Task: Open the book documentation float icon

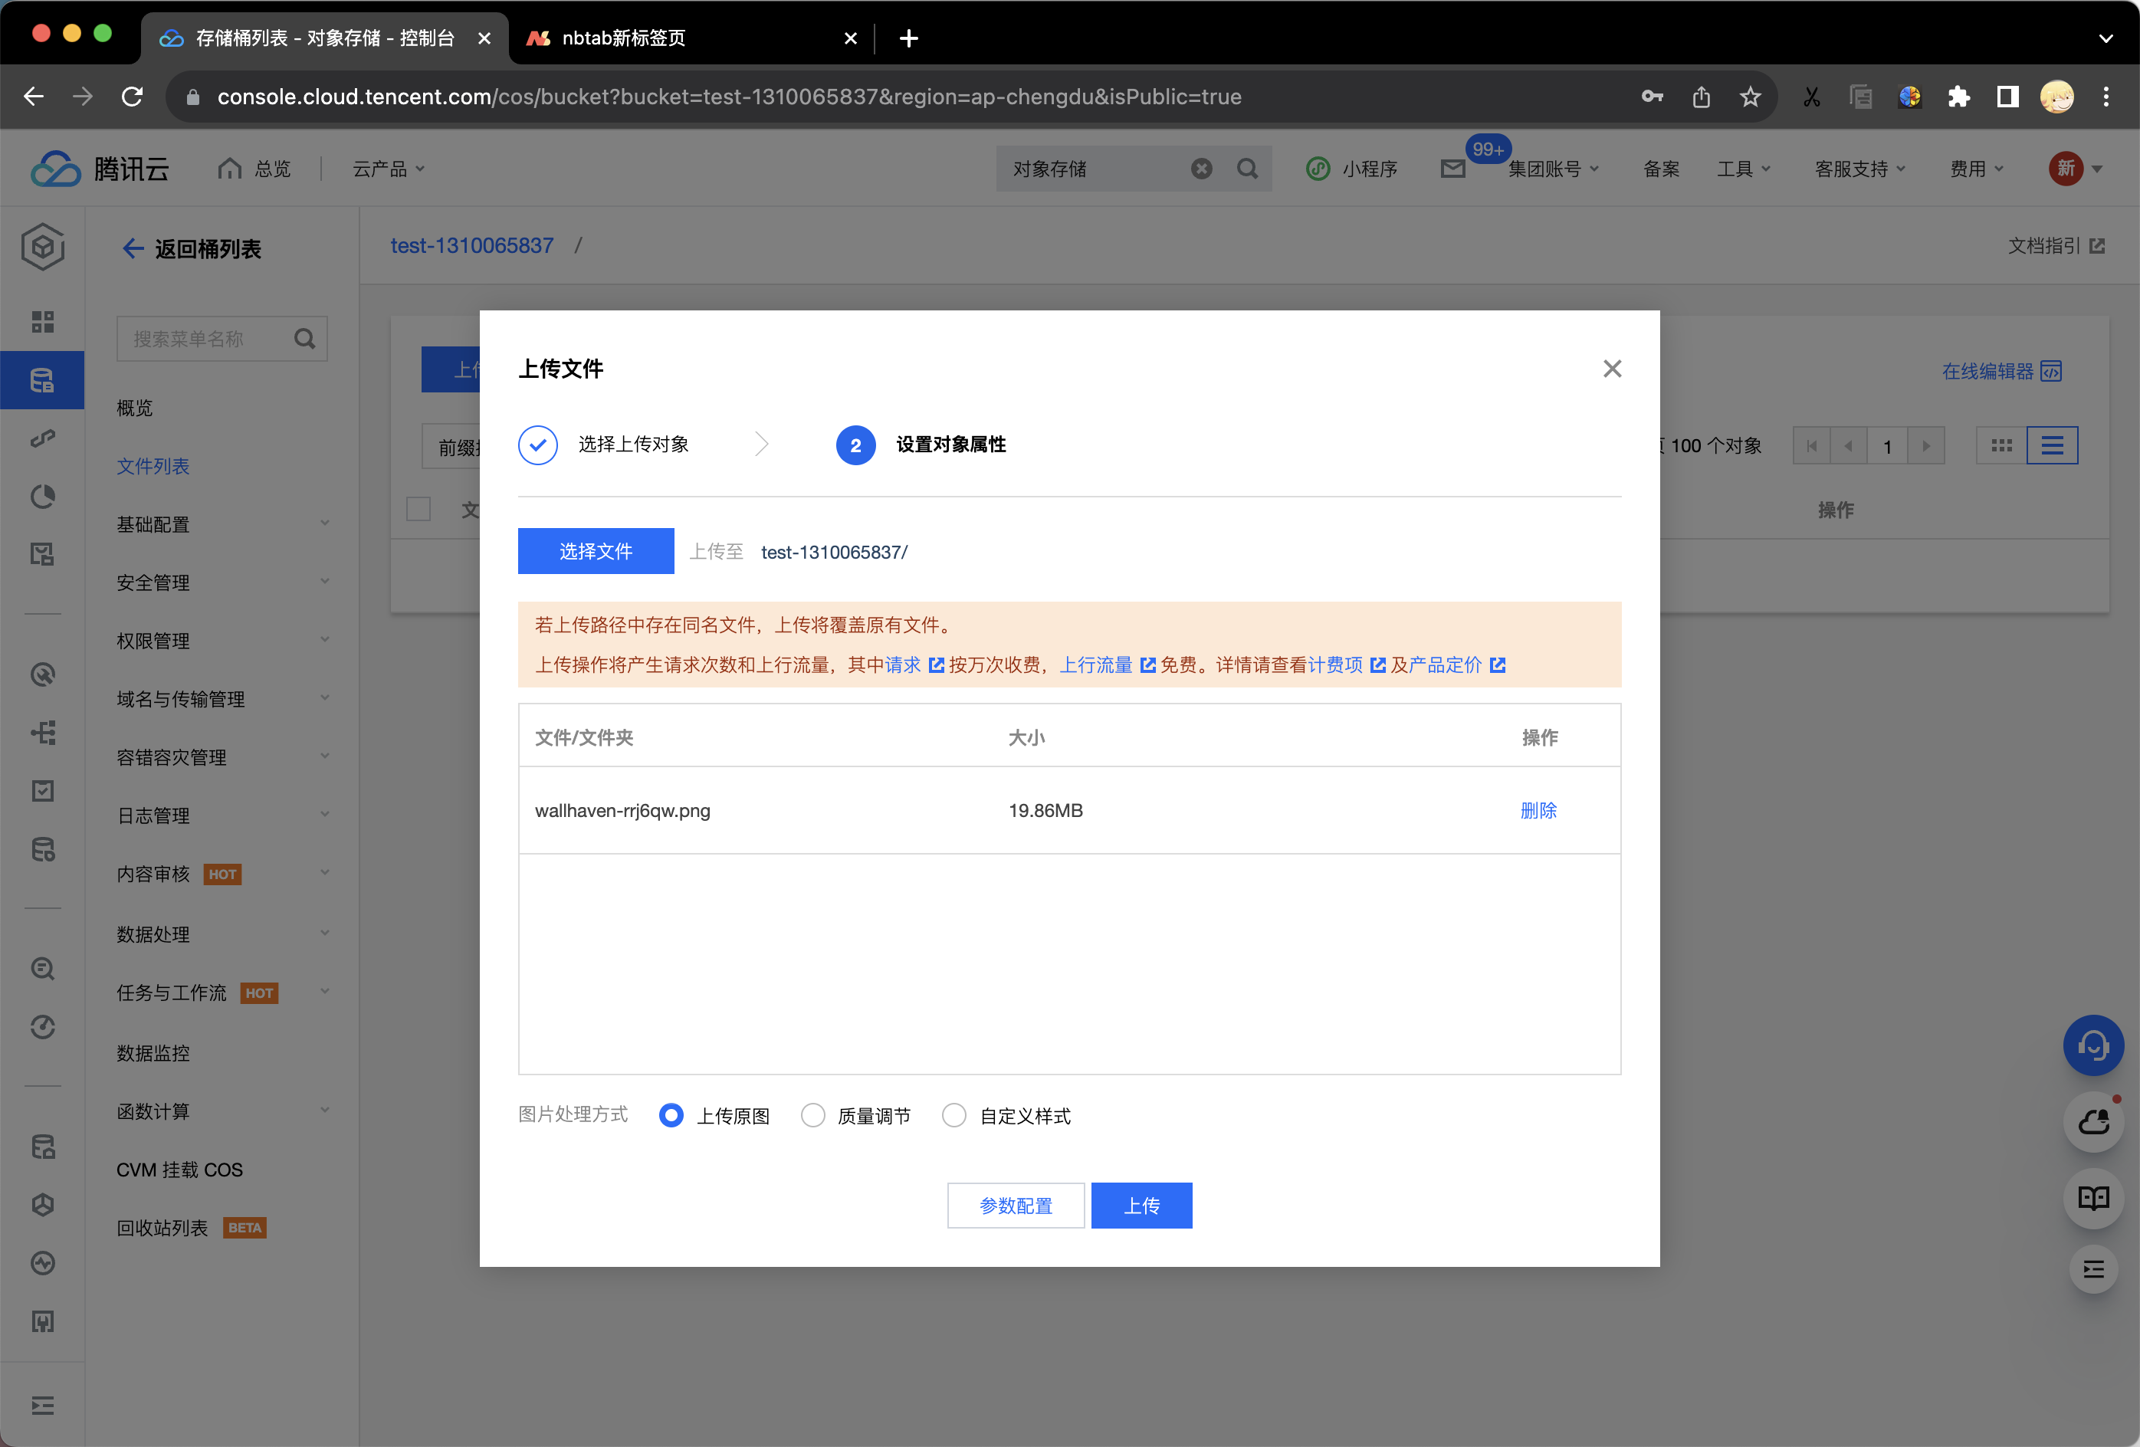Action: pyautogui.click(x=2093, y=1198)
